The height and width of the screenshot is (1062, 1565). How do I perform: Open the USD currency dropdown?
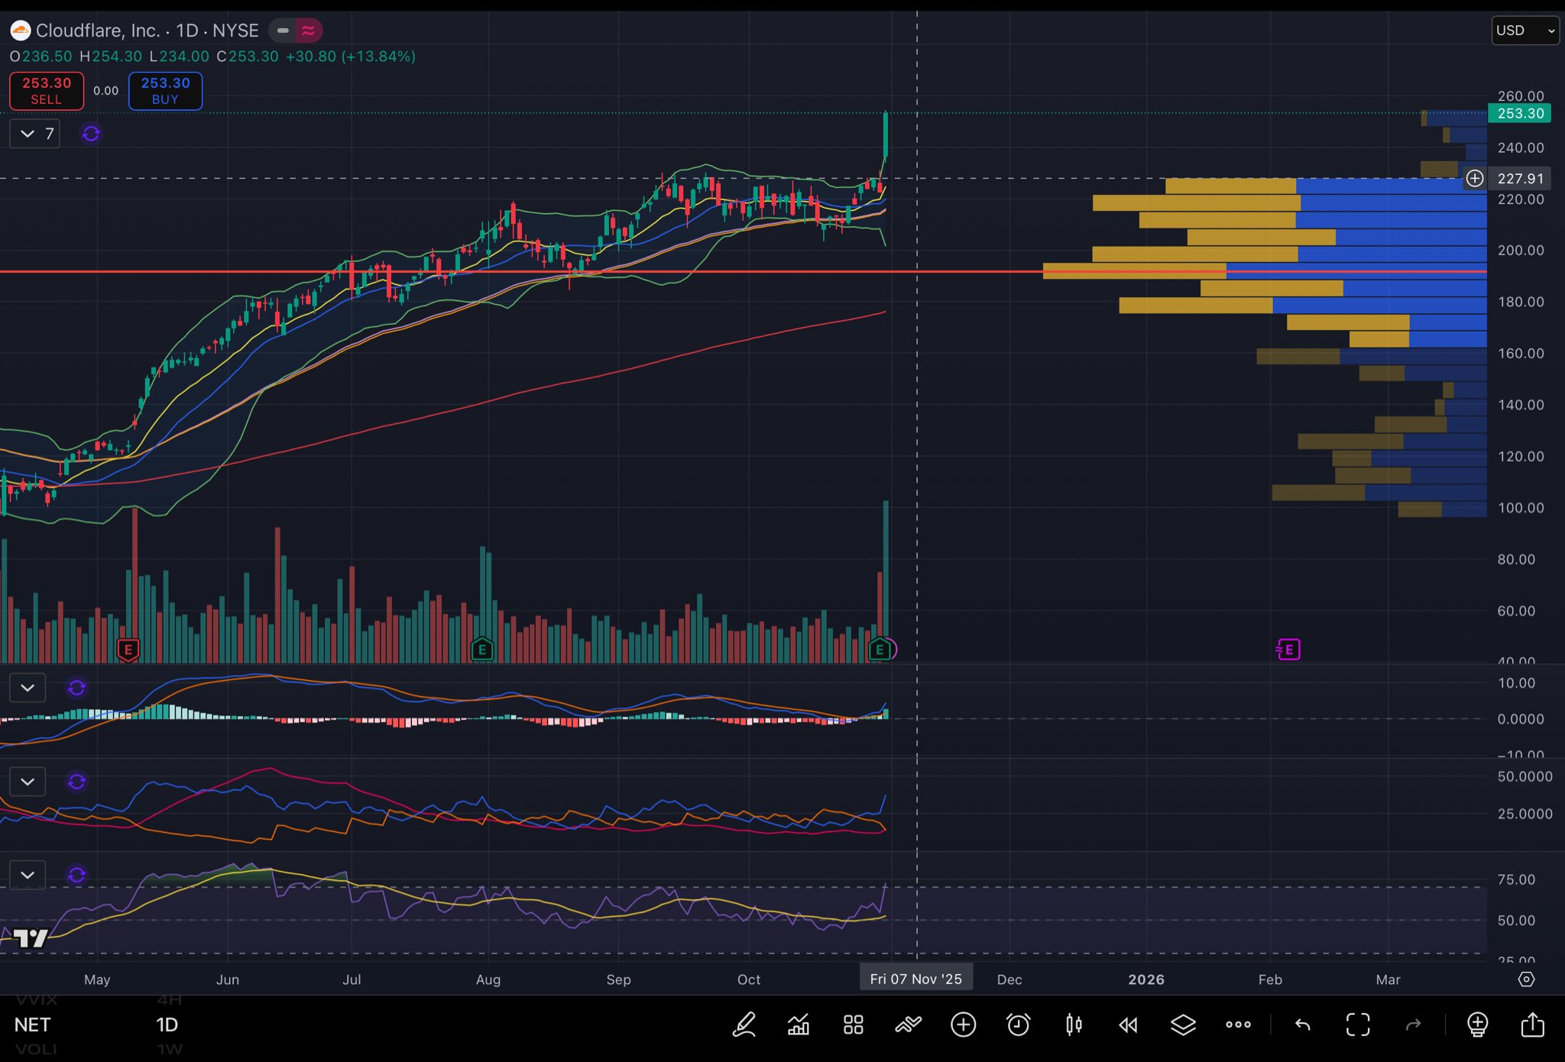click(x=1524, y=31)
